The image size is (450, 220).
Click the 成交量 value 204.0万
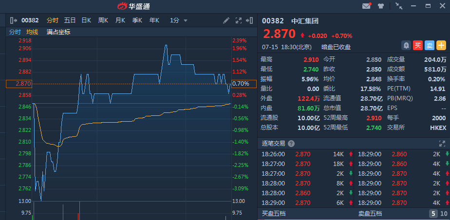(435, 60)
